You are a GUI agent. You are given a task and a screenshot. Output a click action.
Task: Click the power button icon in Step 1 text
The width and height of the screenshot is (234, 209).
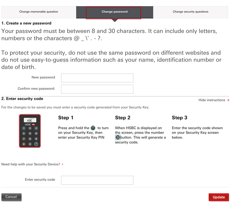point(93,128)
